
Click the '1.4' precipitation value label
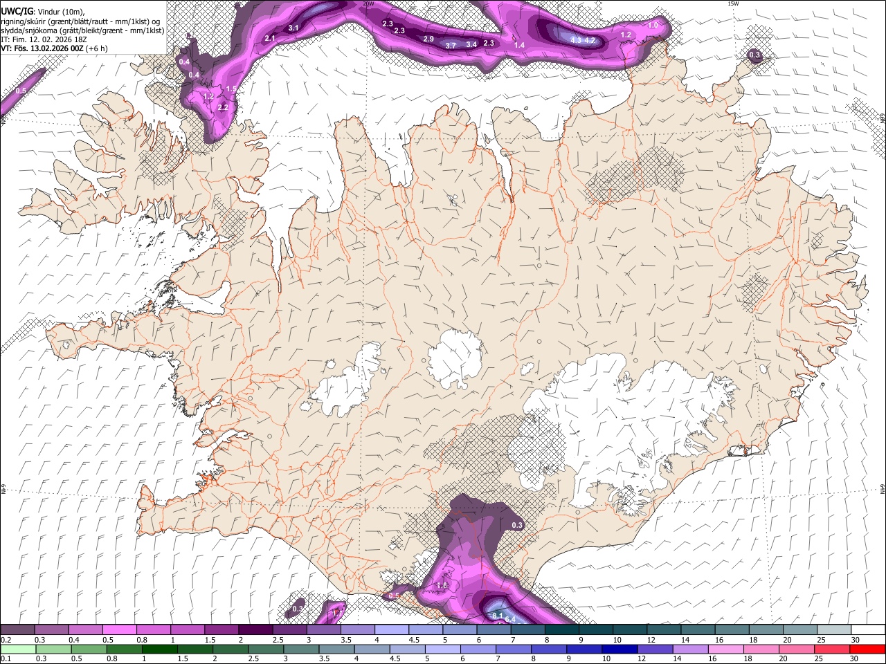pyautogui.click(x=520, y=45)
